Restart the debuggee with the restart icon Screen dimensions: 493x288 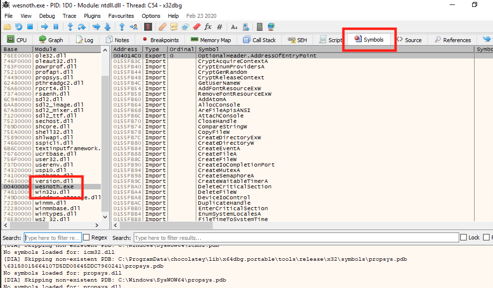[19, 27]
